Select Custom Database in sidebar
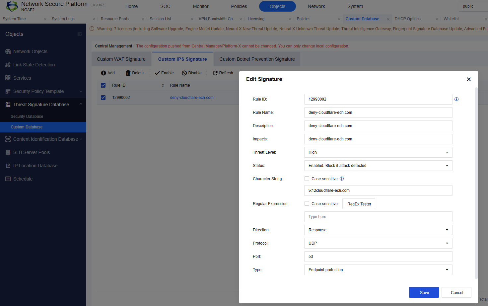Screen dimensions: 488x306 coord(43,127)
